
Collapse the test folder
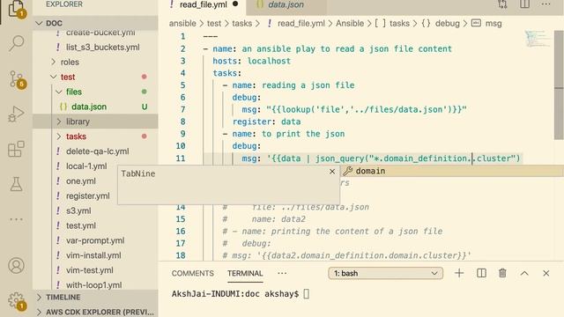[95, 77]
